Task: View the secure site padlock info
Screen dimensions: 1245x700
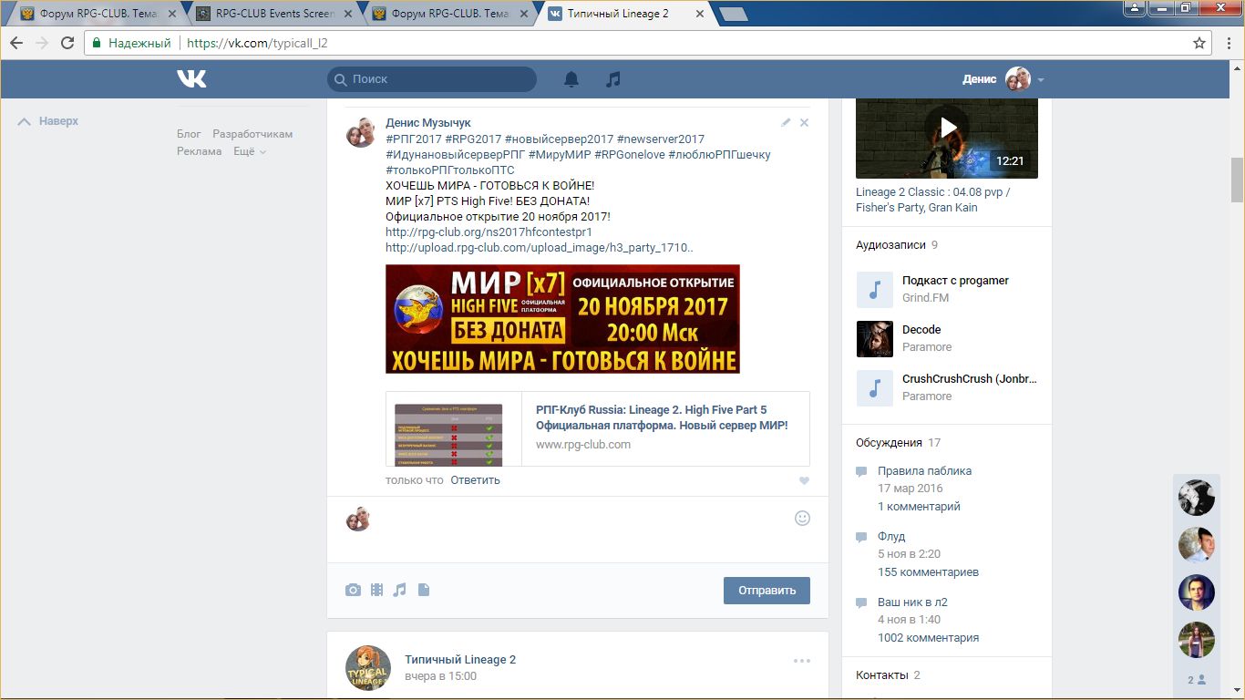Action: coord(98,43)
